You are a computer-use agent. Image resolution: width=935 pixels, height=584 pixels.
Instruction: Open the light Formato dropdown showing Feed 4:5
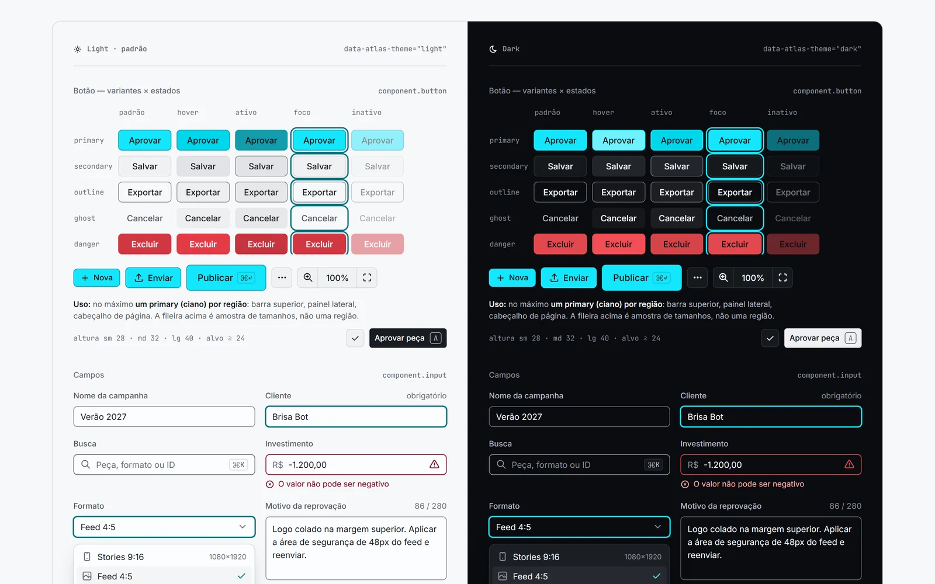[x=164, y=527]
